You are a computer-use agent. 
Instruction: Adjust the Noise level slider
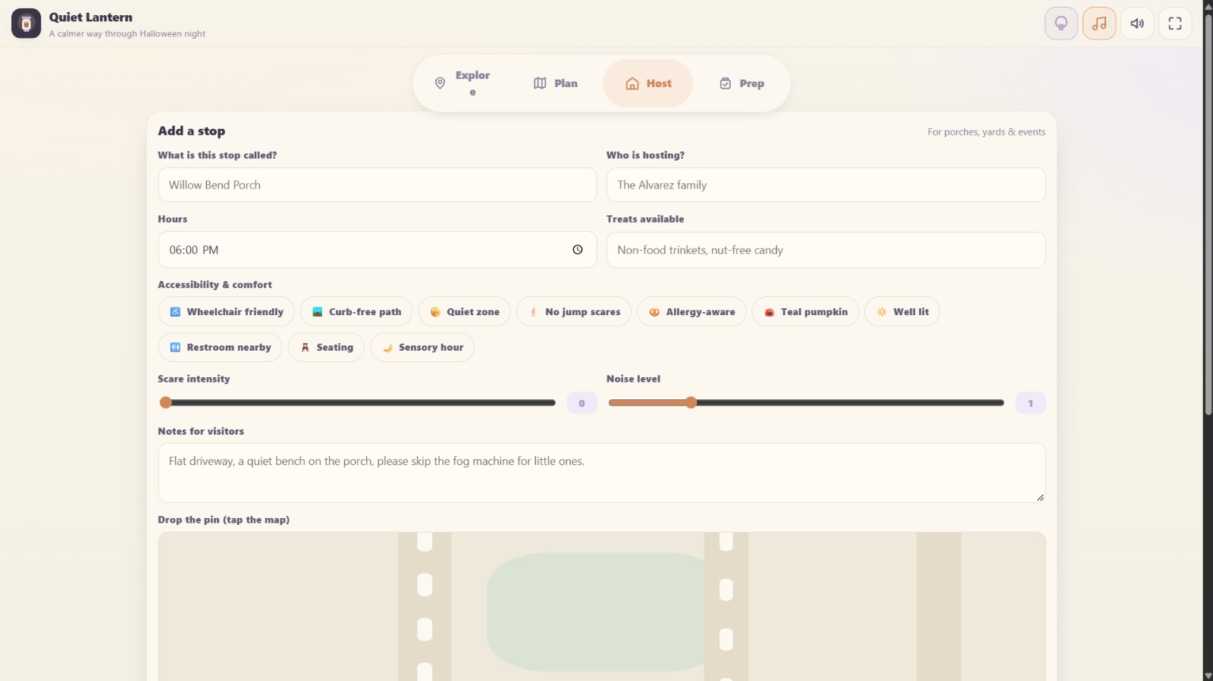pos(806,403)
